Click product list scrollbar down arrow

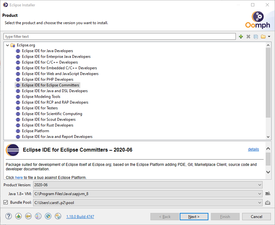click(268, 137)
